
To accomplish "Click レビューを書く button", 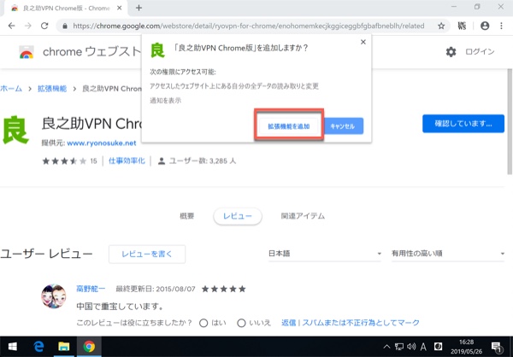I will coord(147,254).
